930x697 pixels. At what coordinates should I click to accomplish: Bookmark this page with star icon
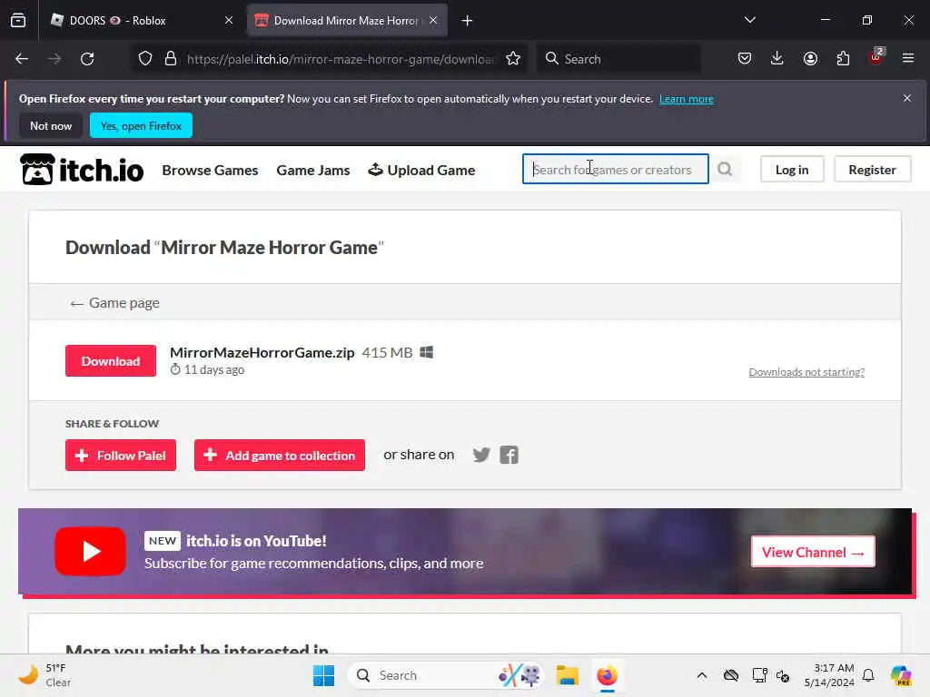(513, 59)
